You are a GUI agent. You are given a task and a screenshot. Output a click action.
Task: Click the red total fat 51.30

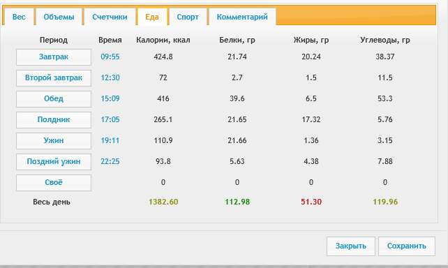(x=311, y=202)
